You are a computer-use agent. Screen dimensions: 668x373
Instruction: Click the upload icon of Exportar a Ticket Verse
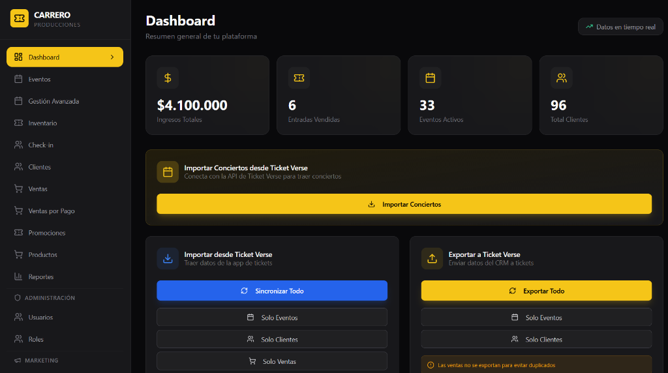coord(432,258)
